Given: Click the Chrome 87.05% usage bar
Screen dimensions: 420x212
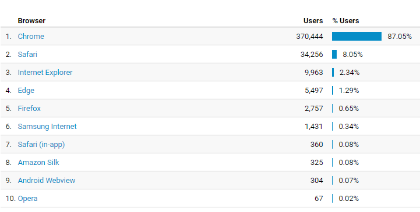Looking at the screenshot, I should pyautogui.click(x=357, y=37).
